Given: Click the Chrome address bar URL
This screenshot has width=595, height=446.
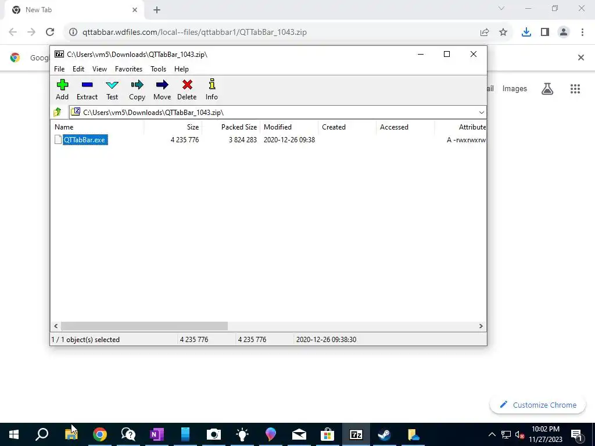Looking at the screenshot, I should pos(194,33).
